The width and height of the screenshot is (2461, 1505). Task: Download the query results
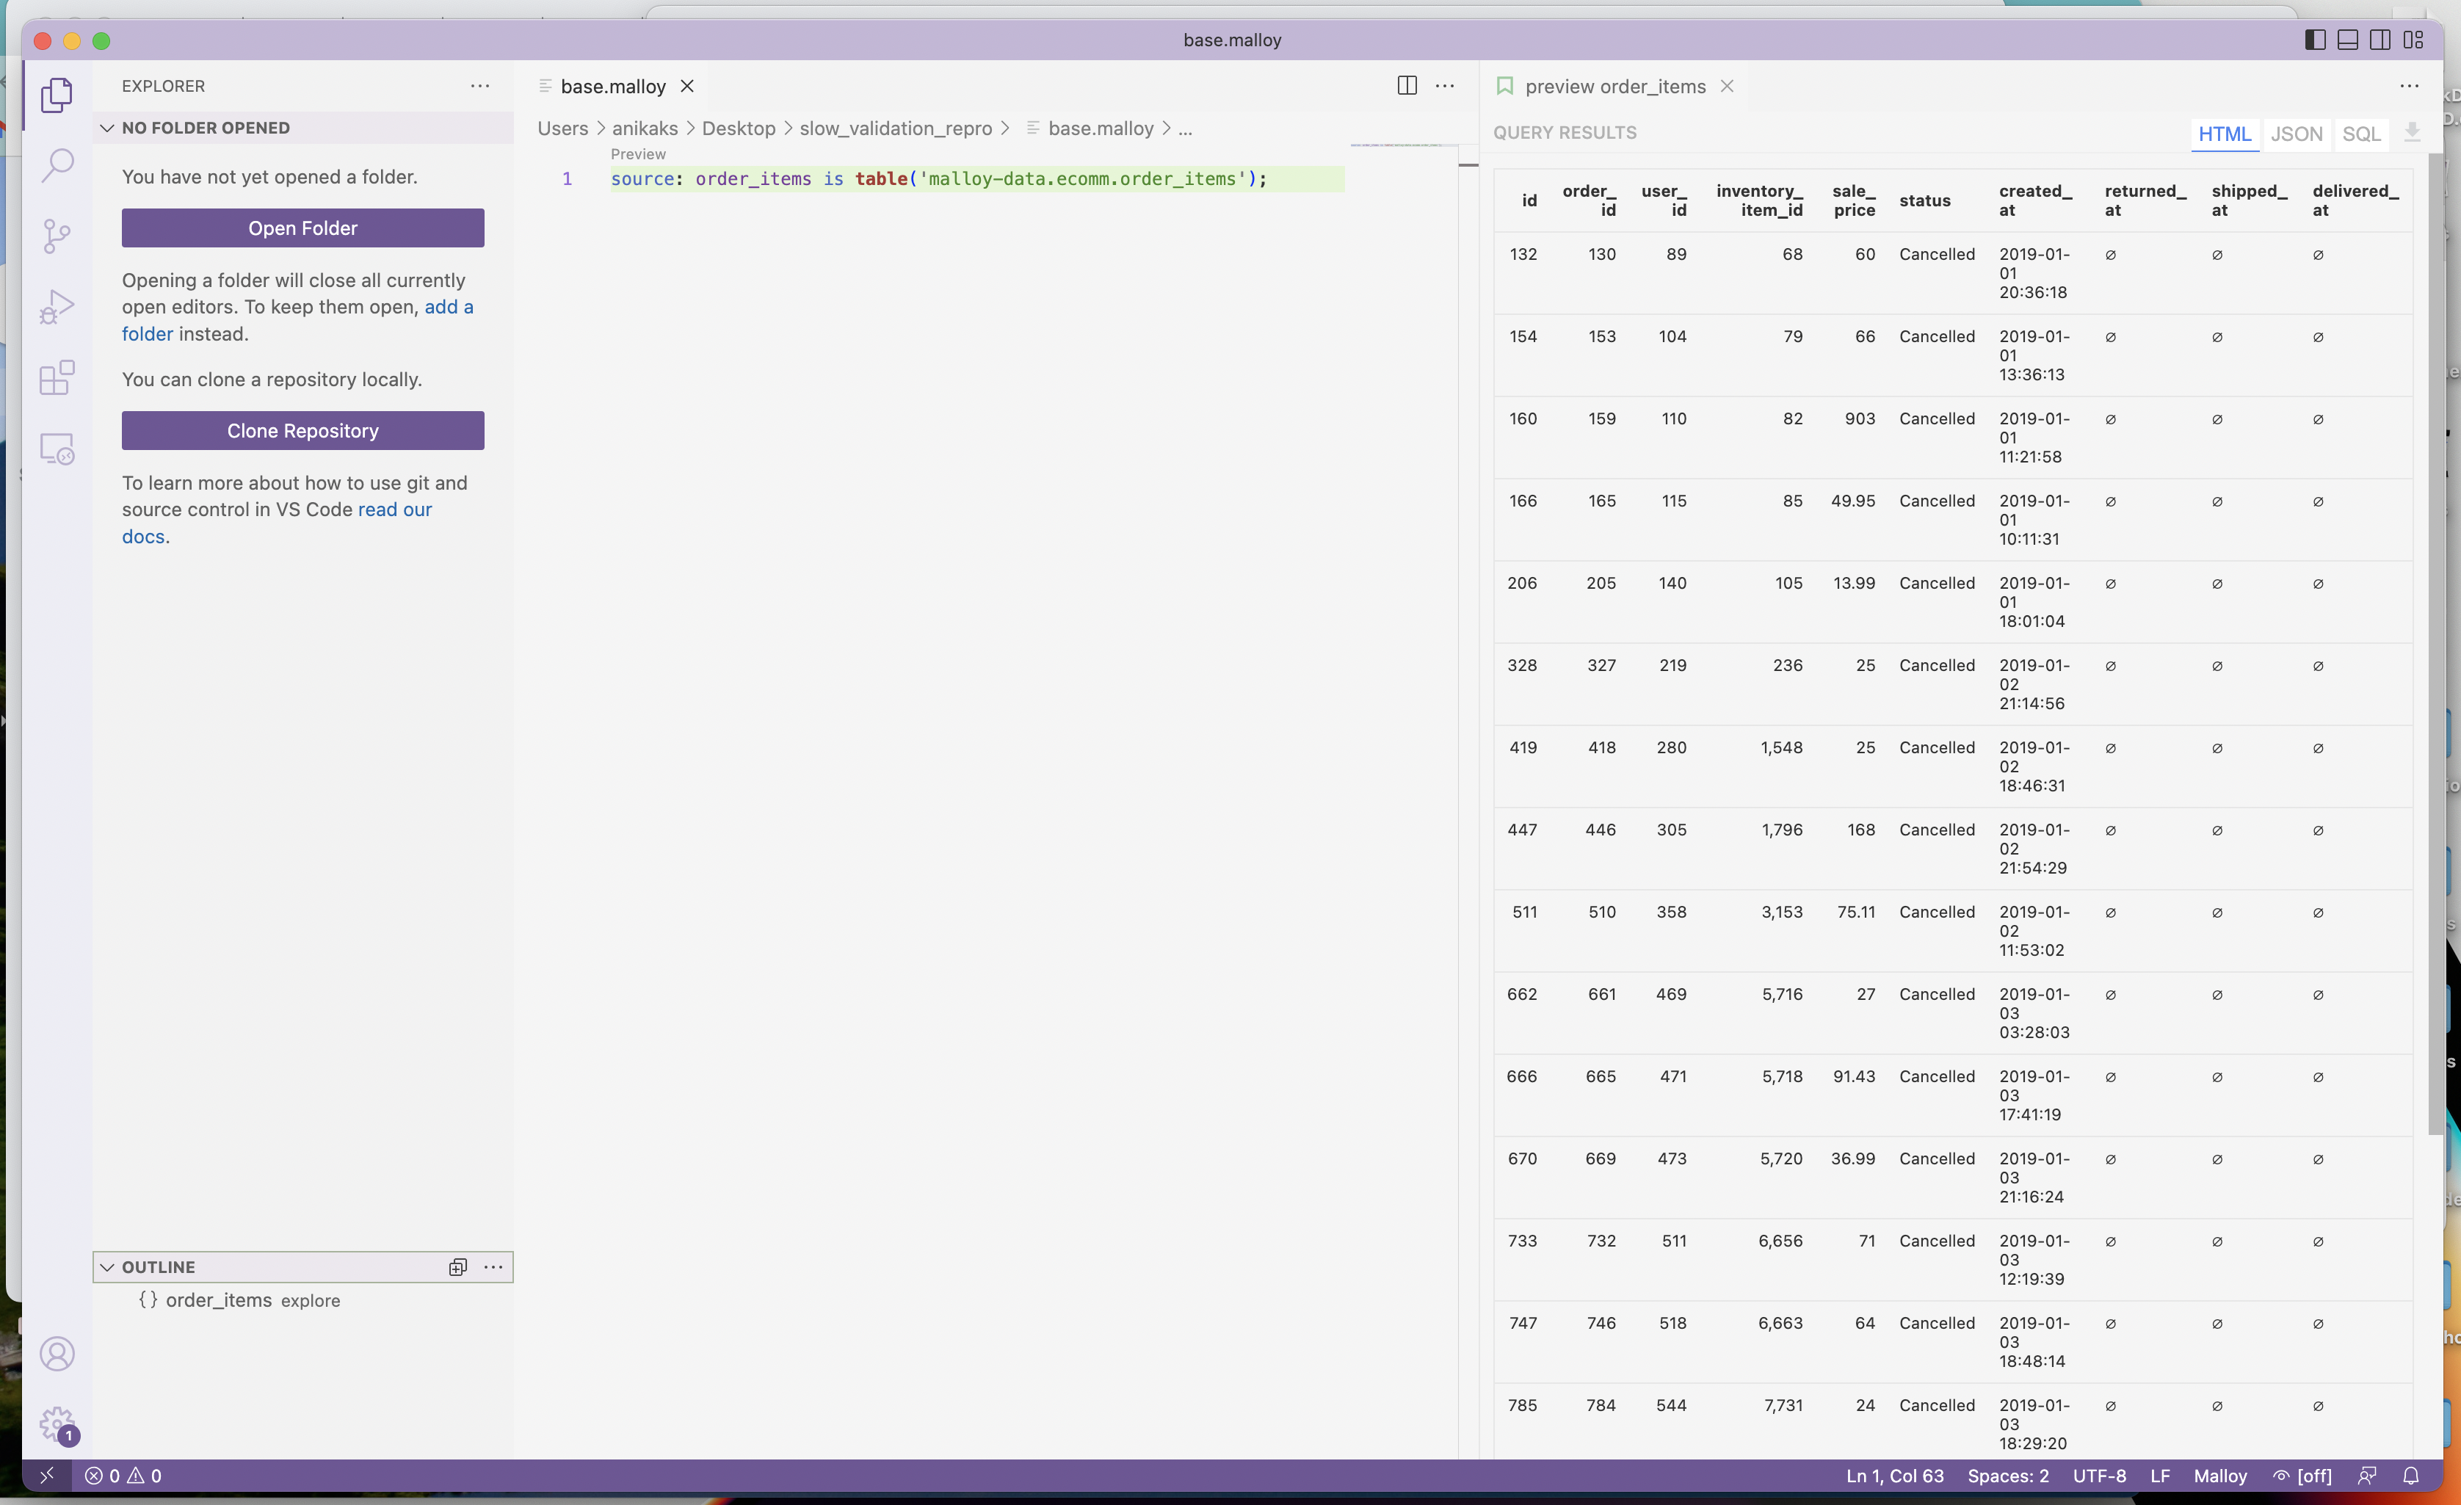pyautogui.click(x=2414, y=133)
